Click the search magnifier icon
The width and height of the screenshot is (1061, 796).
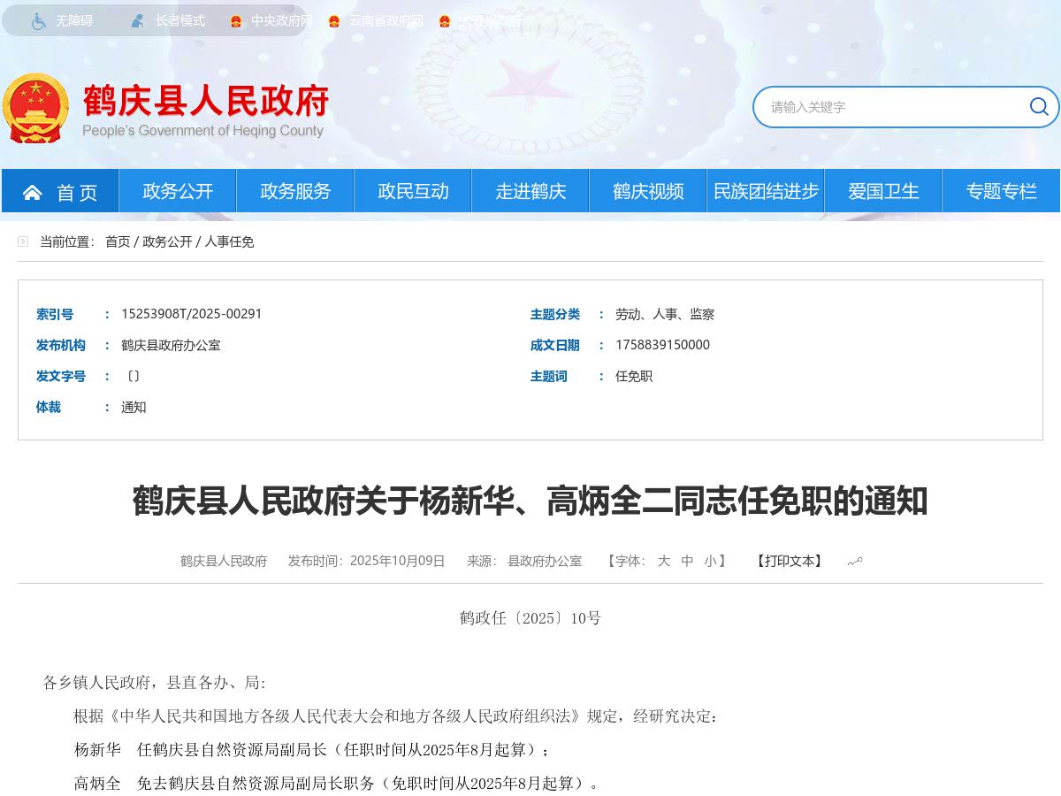coord(1039,107)
